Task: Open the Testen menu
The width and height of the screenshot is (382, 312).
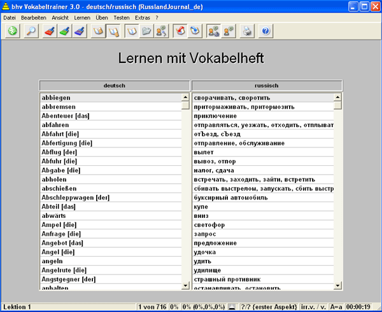Action: [x=122, y=18]
